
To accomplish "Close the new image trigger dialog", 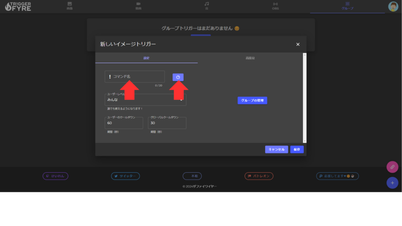I will tap(298, 44).
